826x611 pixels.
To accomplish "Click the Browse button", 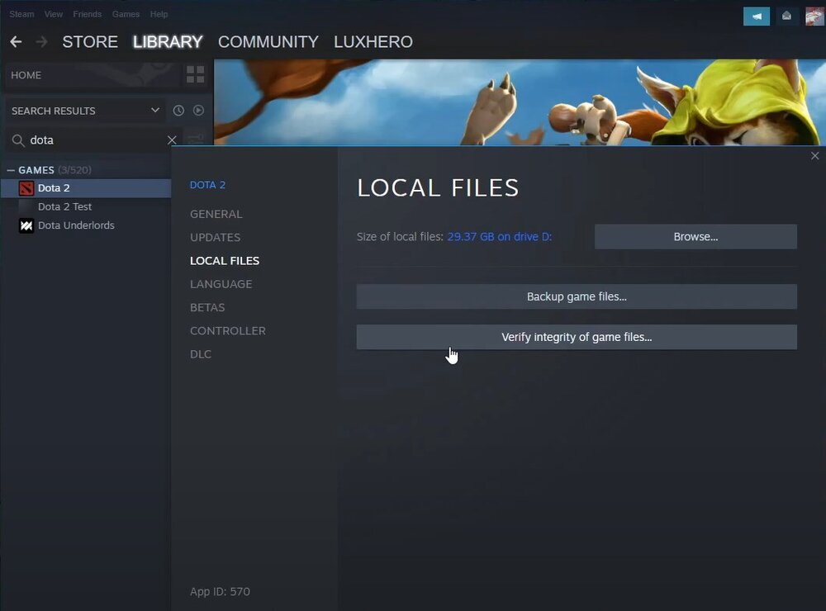I will click(695, 236).
